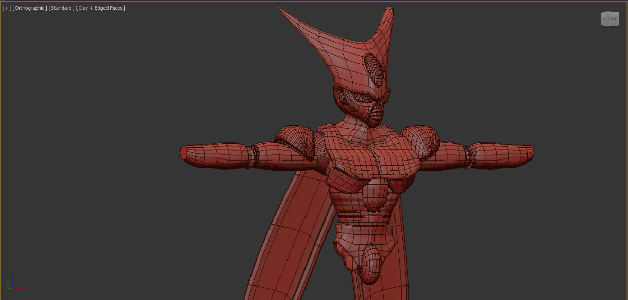Open the Clay + Edged Faces menu

101,8
